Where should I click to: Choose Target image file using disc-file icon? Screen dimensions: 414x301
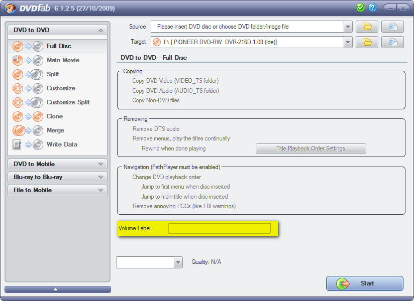[392, 42]
